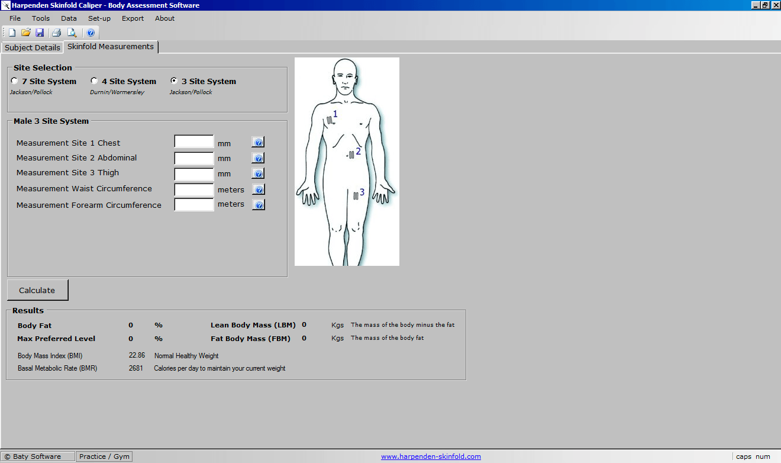This screenshot has width=781, height=463.
Task: Click the New file toolbar icon
Action: coord(12,33)
